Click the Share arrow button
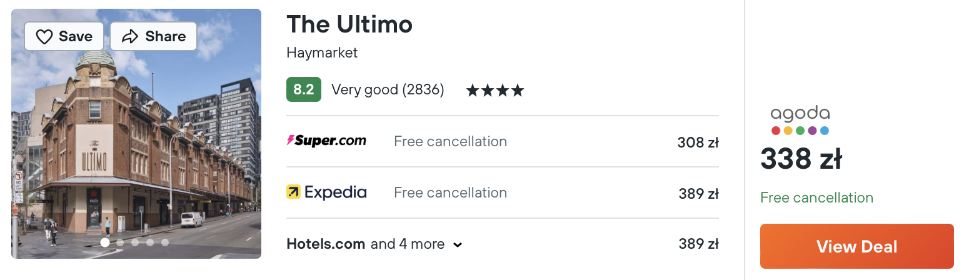 (153, 37)
